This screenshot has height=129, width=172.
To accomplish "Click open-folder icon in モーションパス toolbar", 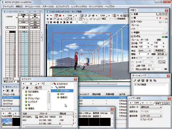I will 139,81.
